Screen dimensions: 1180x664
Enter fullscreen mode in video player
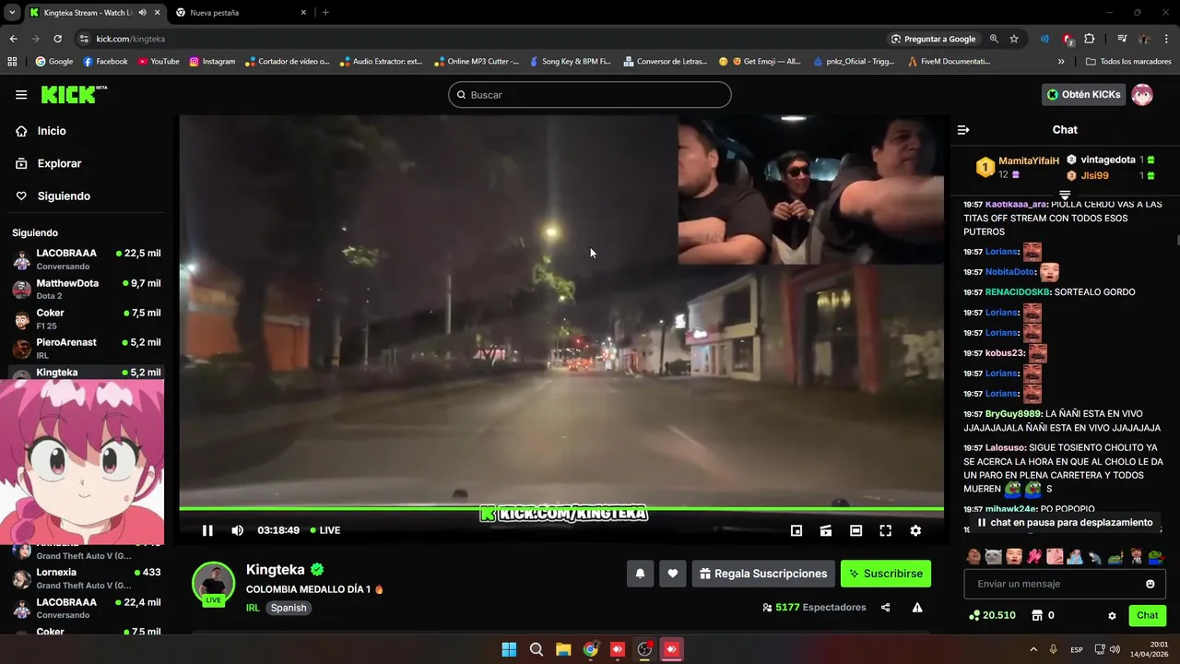[885, 530]
